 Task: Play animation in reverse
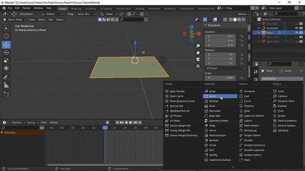126,123
